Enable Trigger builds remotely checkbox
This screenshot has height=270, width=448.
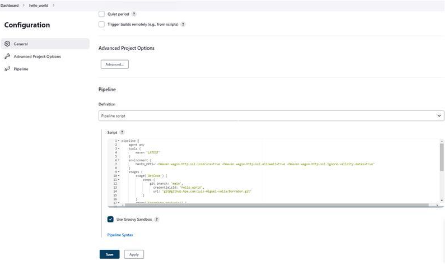101,24
